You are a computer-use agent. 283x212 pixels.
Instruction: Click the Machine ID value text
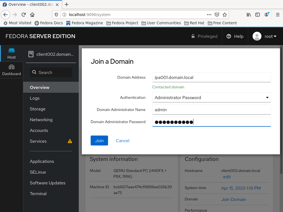click(143, 190)
